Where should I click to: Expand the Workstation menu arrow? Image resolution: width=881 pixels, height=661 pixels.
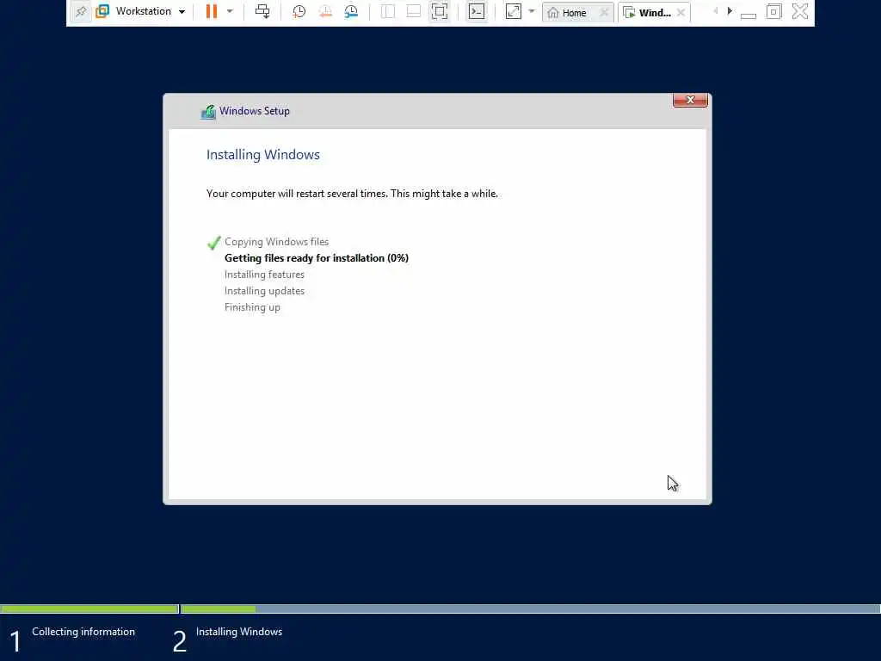click(182, 12)
